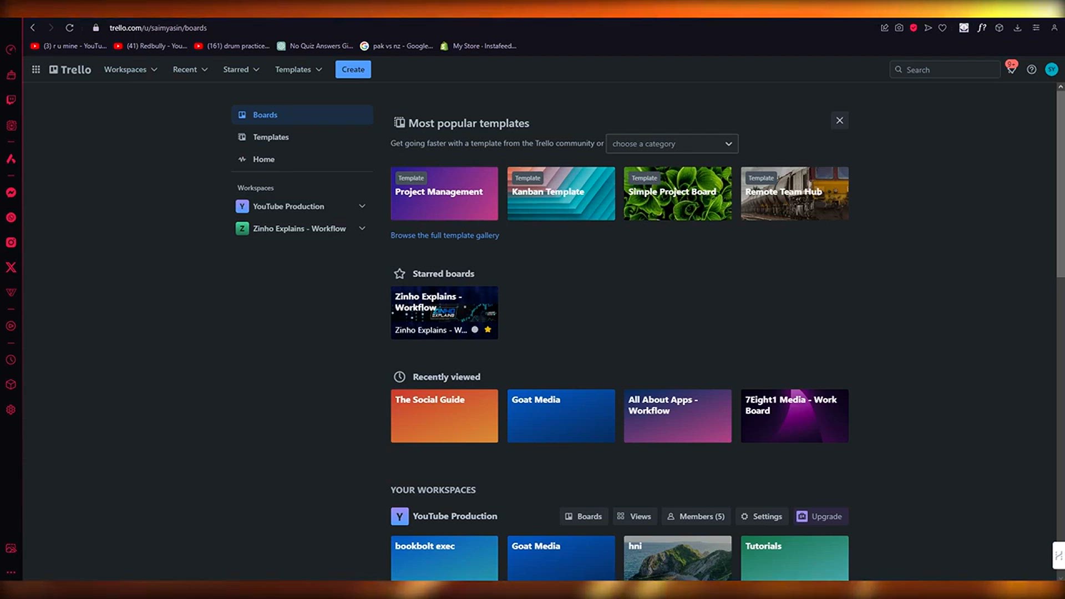Open the Project Management template

point(444,194)
